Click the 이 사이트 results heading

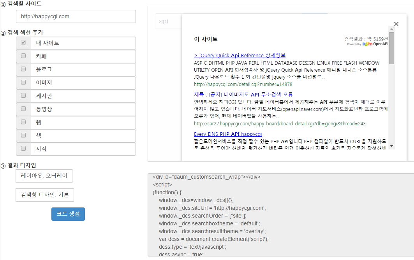(x=206, y=39)
